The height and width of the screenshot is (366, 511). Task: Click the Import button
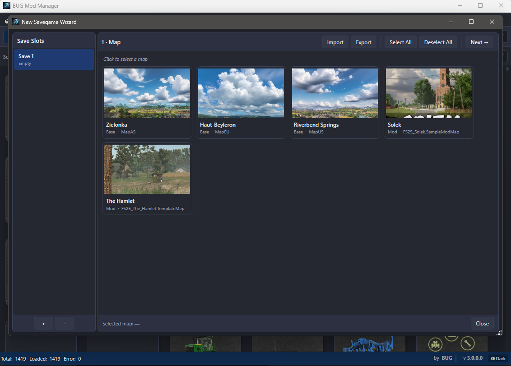(335, 42)
